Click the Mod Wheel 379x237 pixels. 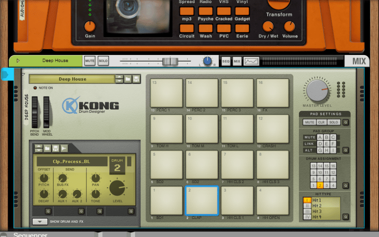pyautogui.click(x=46, y=112)
